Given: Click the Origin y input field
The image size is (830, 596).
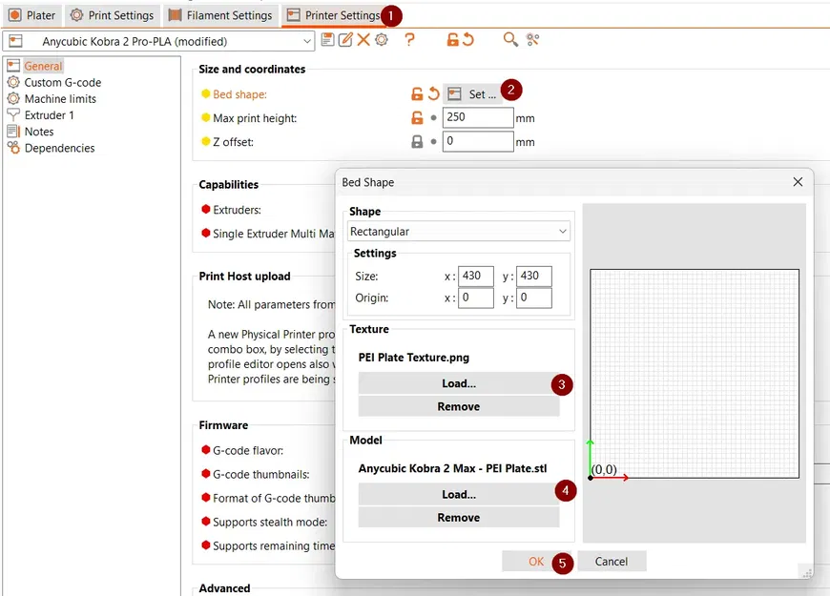Looking at the screenshot, I should tap(534, 298).
